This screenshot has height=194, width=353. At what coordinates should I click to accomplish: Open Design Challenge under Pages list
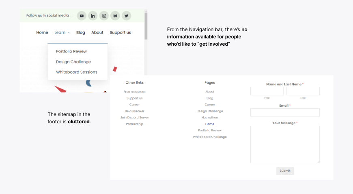pyautogui.click(x=210, y=111)
